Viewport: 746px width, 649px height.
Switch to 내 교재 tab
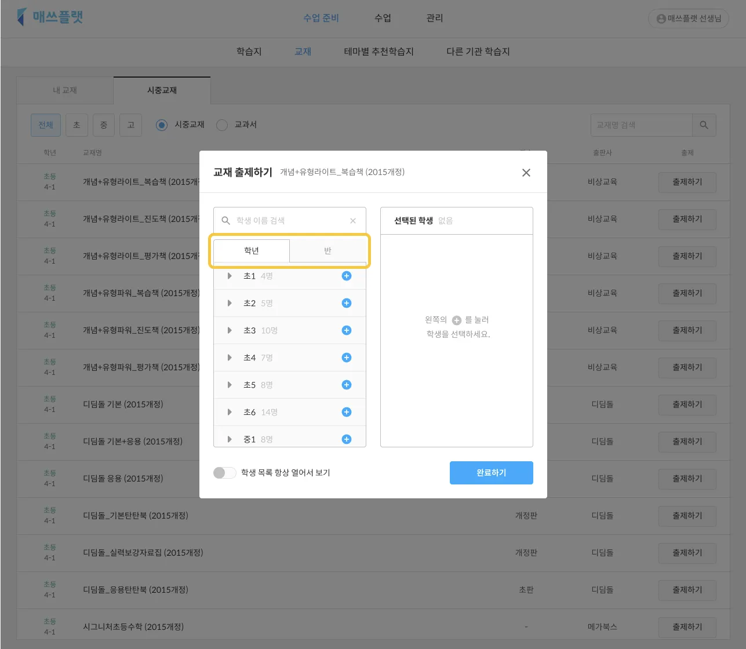pyautogui.click(x=65, y=90)
